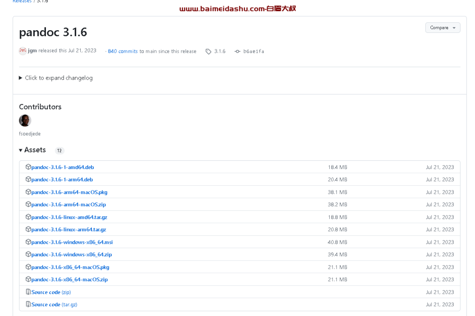Click the file icon beside Source code (zip)

tap(27, 292)
